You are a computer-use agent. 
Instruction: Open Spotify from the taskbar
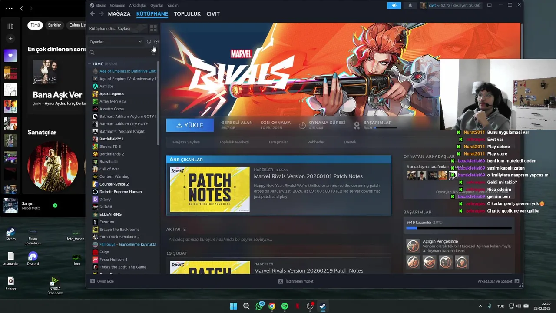pos(285,306)
